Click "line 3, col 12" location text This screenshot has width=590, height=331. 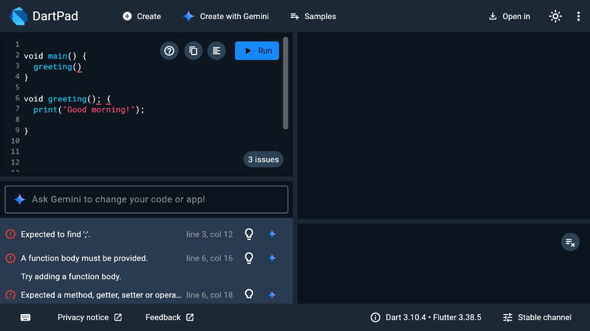(x=209, y=234)
